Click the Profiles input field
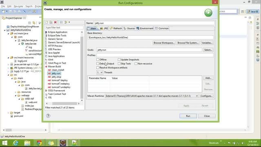 click(x=155, y=55)
